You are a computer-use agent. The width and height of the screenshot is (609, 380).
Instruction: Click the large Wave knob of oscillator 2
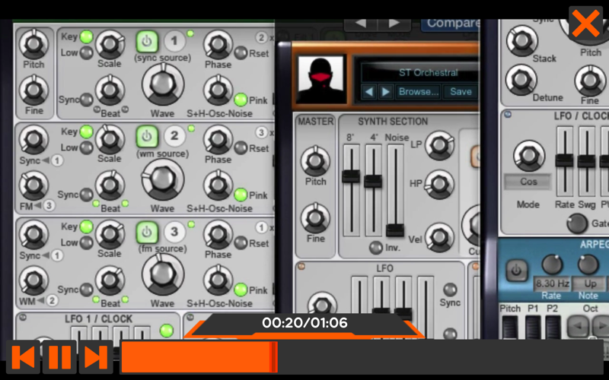pos(163,179)
